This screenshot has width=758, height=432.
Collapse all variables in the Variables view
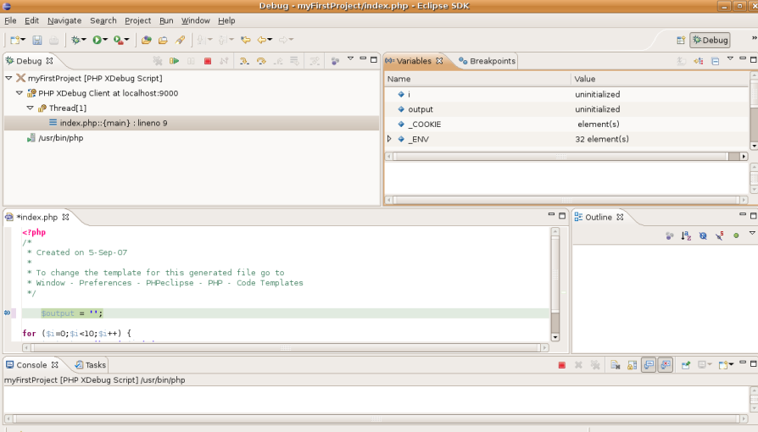(x=715, y=61)
